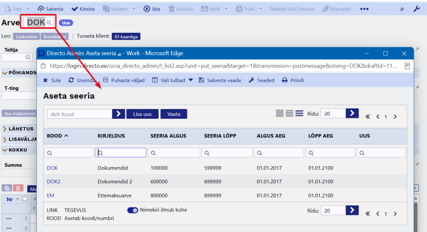Screen dimensions: 427x232
Task: Click magnifier icon in DOK series field
Action: point(49,23)
